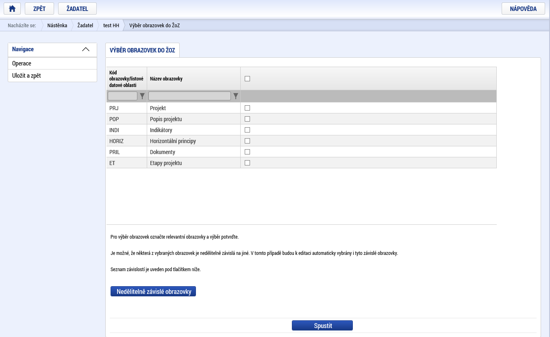Select the HORIZ code cell
The width and height of the screenshot is (550, 337).
coord(126,141)
